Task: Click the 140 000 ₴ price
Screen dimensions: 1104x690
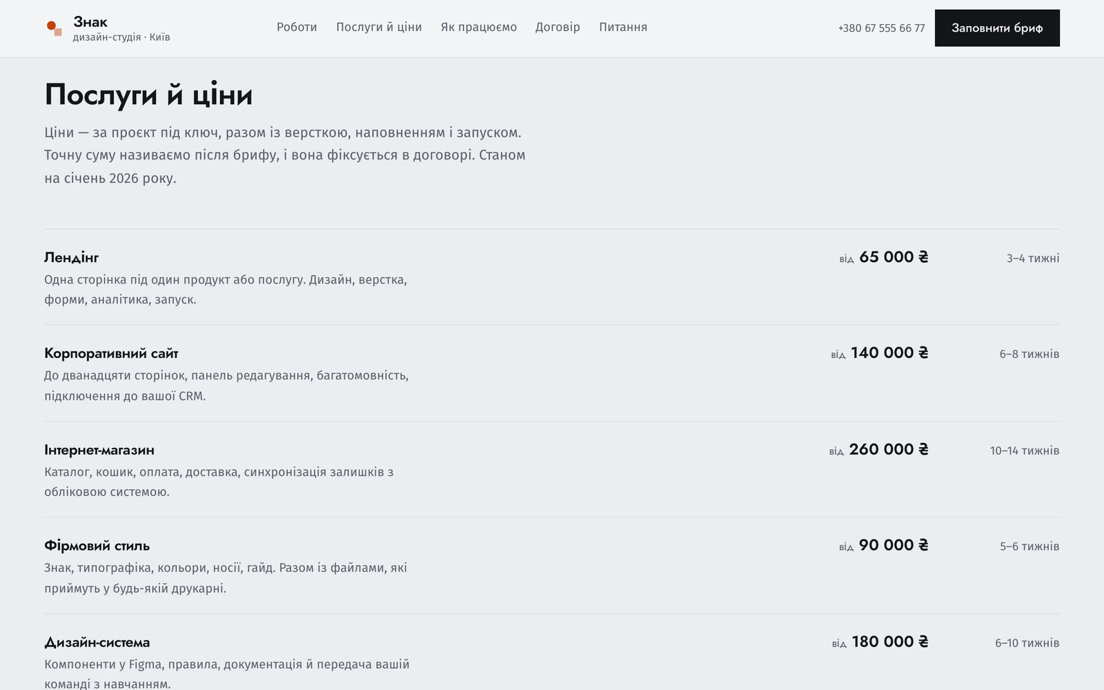Action: 889,353
